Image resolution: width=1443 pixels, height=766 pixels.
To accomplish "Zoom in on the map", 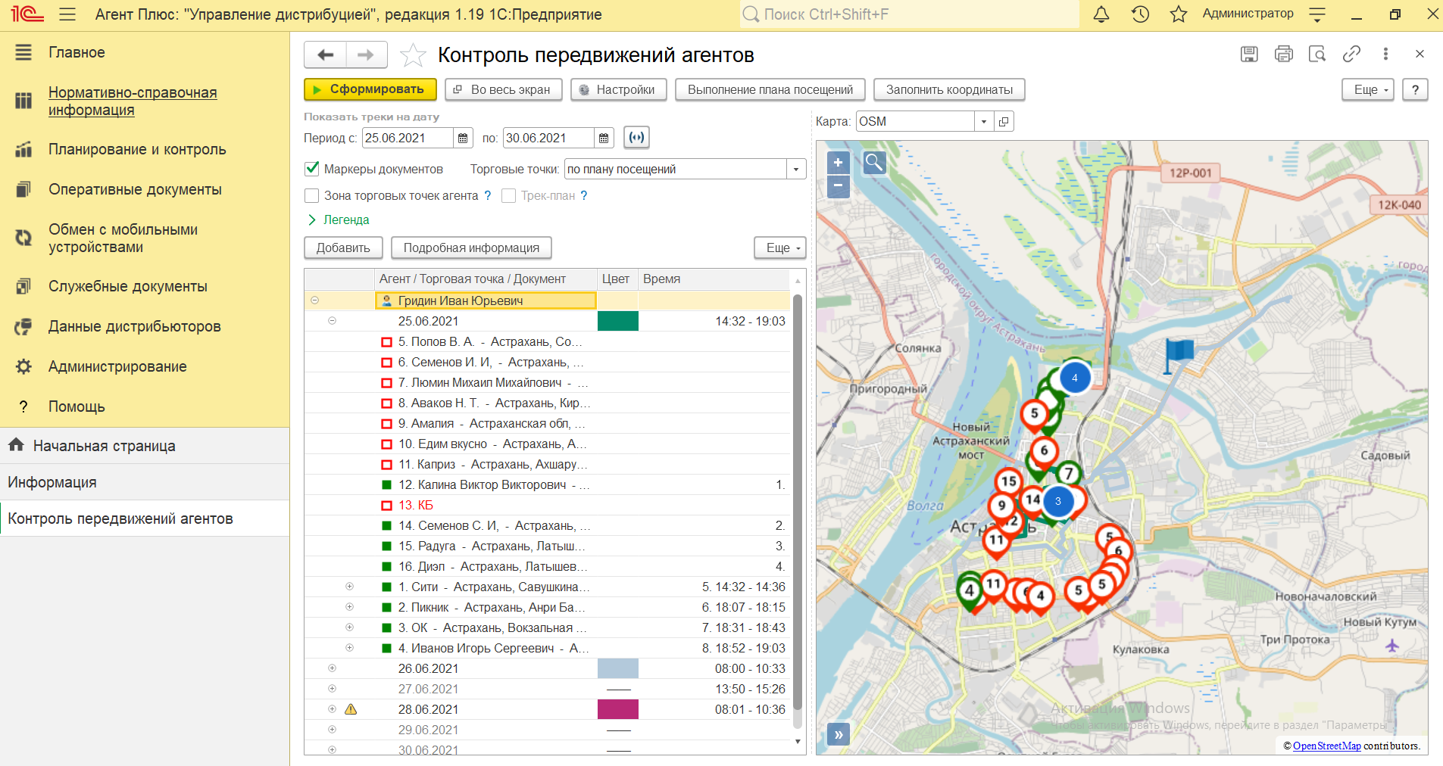I will click(838, 162).
